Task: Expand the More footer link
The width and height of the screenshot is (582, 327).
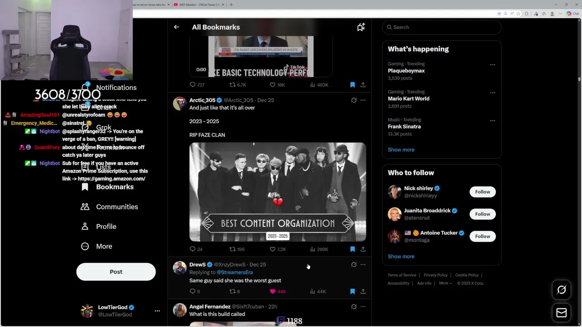Action: (x=445, y=283)
